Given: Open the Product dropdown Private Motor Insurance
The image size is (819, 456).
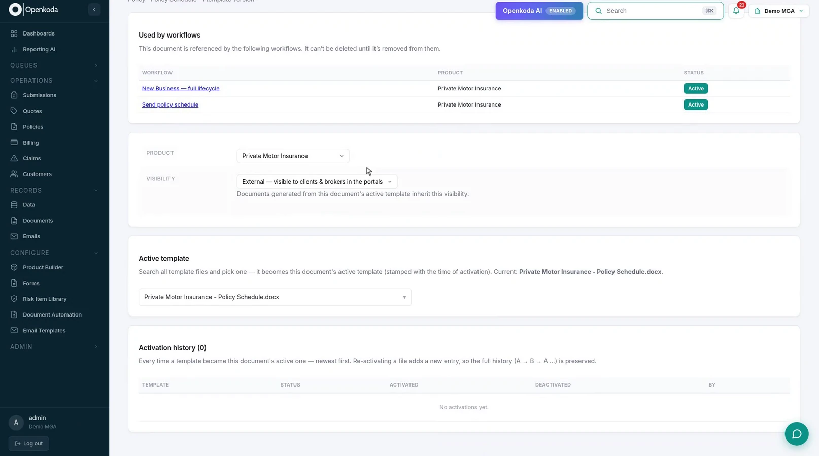Looking at the screenshot, I should coord(293,156).
